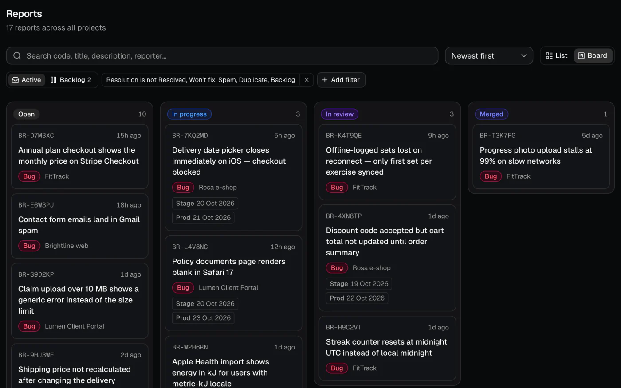The image size is (621, 388).
Task: Select the Backlog tab
Action: pos(71,80)
